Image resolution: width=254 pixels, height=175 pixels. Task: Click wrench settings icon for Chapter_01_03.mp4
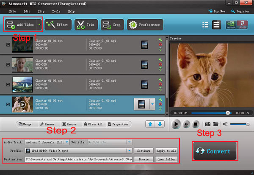[160, 60]
